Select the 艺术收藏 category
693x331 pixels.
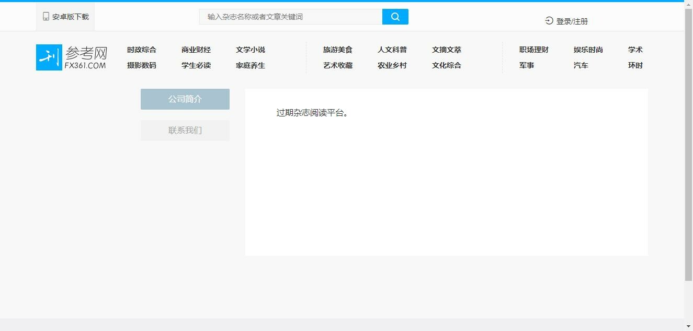pyautogui.click(x=338, y=66)
